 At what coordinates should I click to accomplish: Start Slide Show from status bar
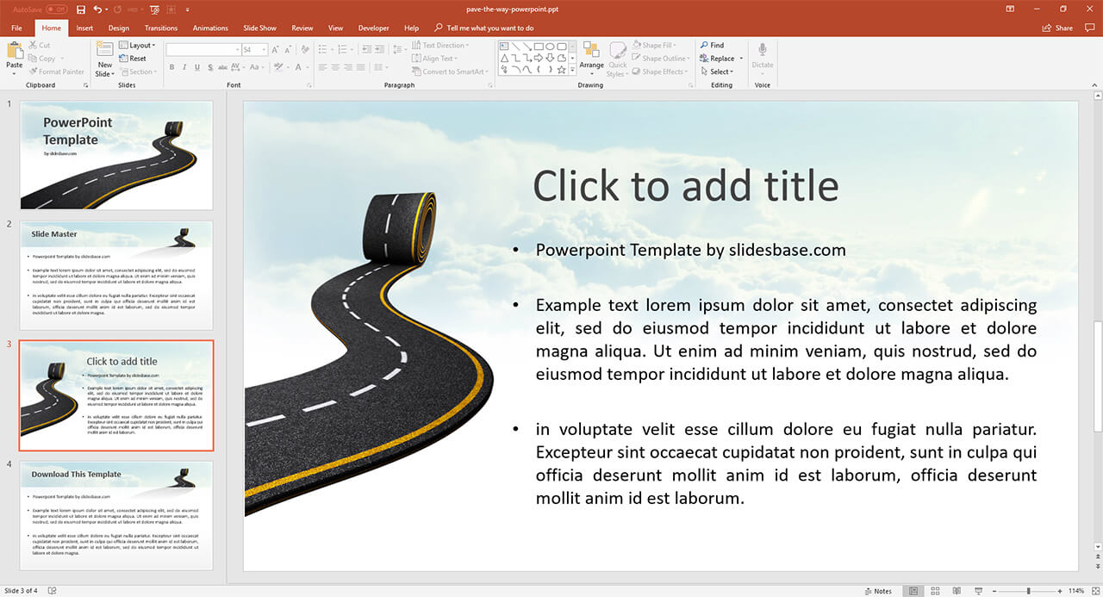977,591
